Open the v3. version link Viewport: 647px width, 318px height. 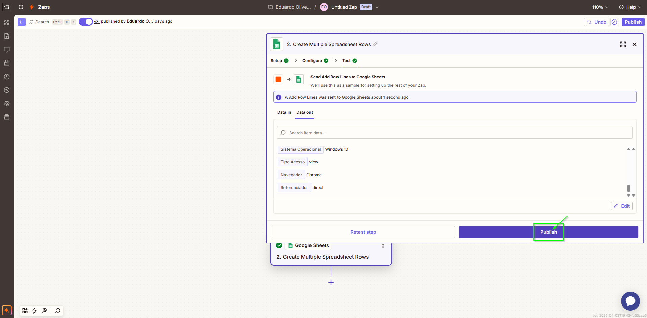(97, 21)
